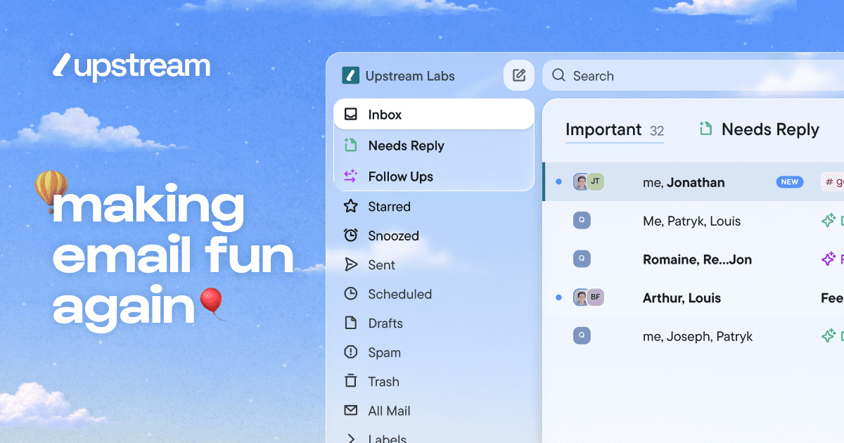Viewport: 844px width, 443px height.
Task: Open the Drafts folder
Action: point(434,323)
